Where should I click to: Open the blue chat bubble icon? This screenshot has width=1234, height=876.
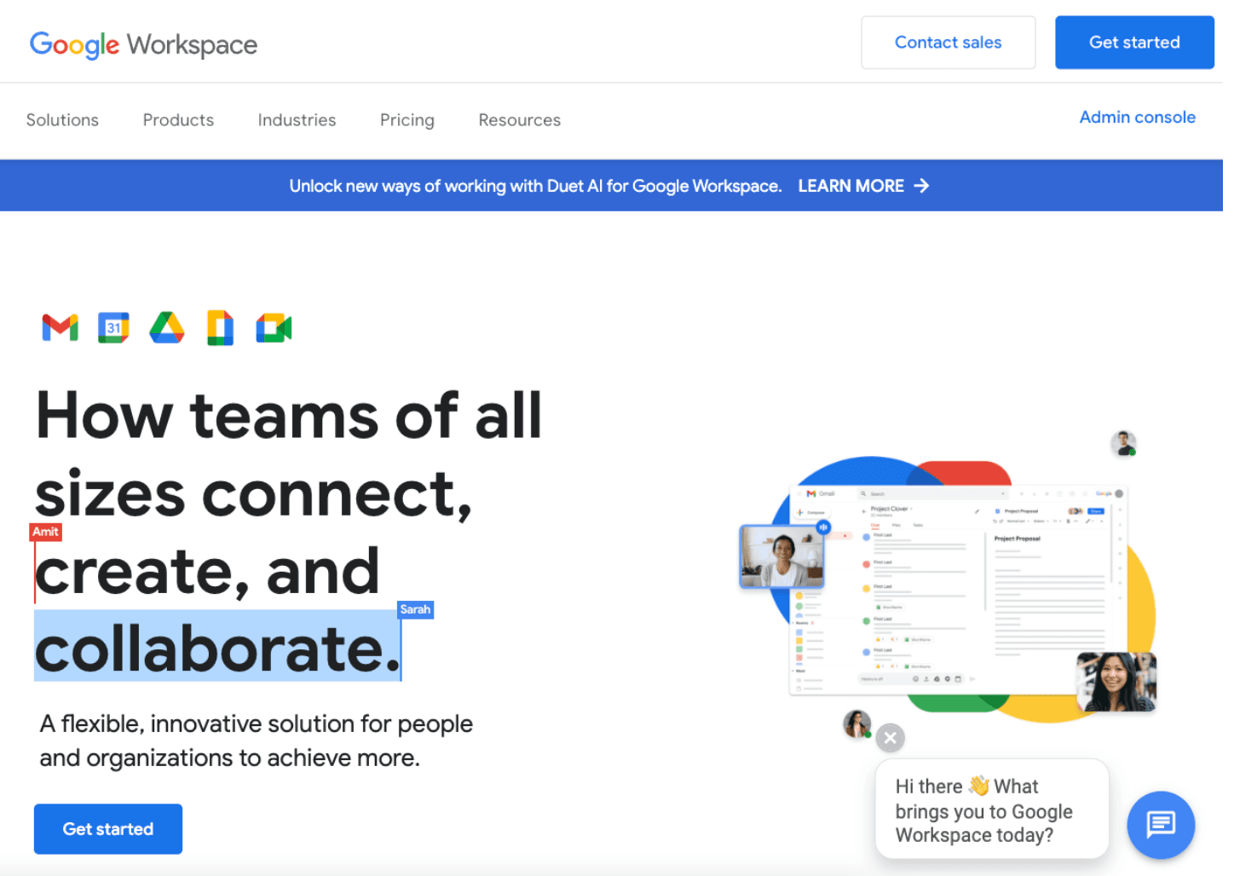1160,824
